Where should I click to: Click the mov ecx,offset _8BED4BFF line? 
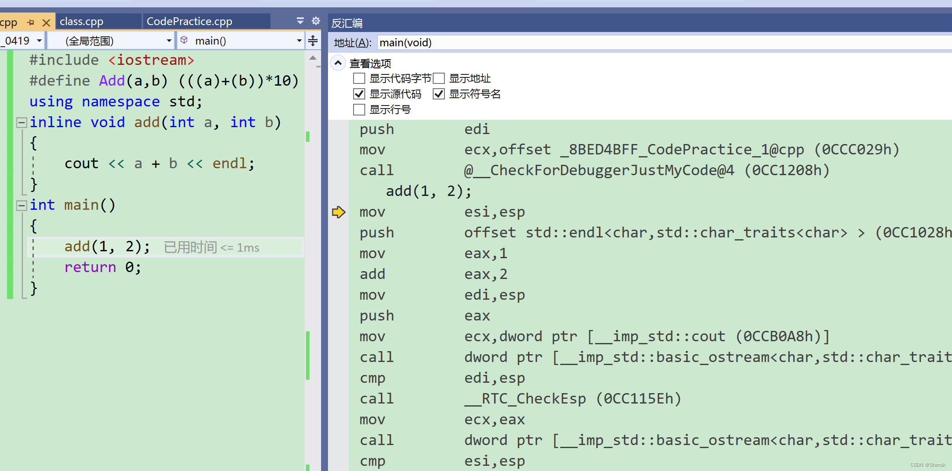pos(630,150)
